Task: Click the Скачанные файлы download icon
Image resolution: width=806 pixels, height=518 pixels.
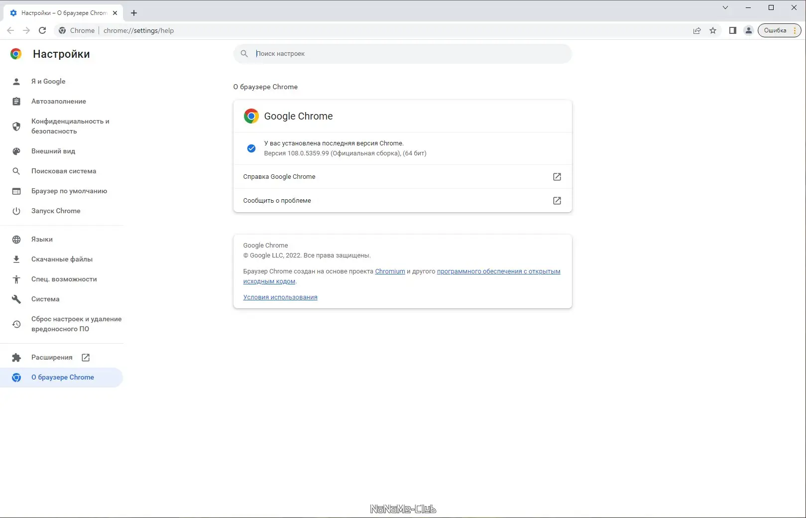Action: (16, 259)
